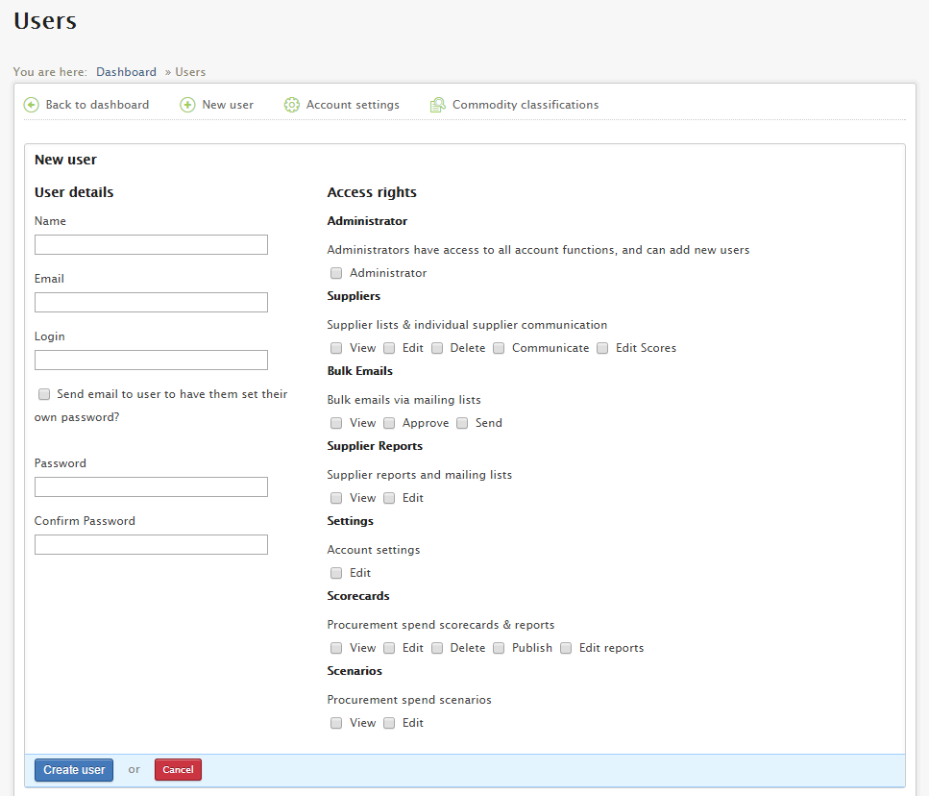Click the red Cancel button
Image resolution: width=929 pixels, height=796 pixels.
(x=179, y=770)
